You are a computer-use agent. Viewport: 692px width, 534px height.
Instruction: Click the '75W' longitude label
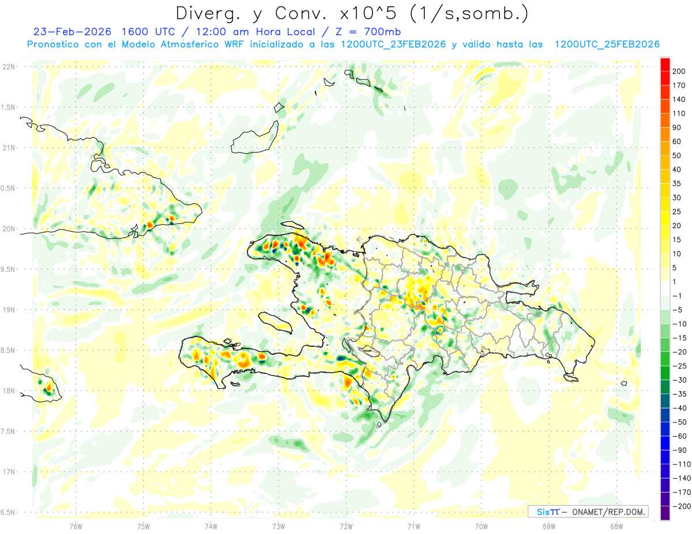[x=144, y=526]
